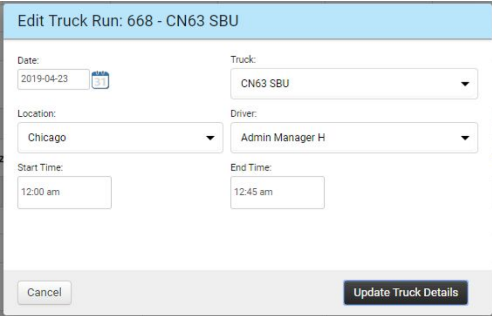The width and height of the screenshot is (492, 316).
Task: Click the Date field showing 2019-04-23
Action: tap(54, 79)
